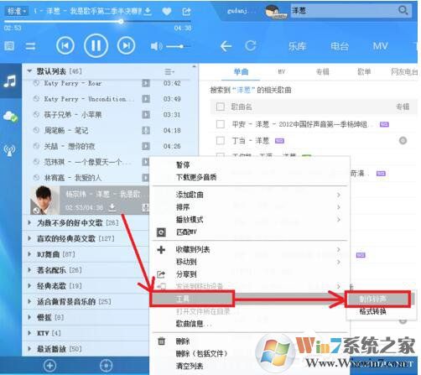
Task: Refresh the search results page
Action: click(250, 45)
